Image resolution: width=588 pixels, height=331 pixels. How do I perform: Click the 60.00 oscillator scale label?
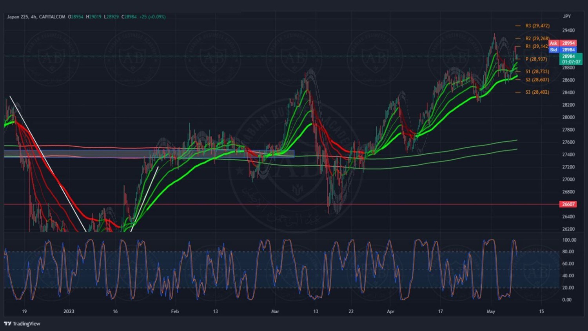[x=568, y=264]
